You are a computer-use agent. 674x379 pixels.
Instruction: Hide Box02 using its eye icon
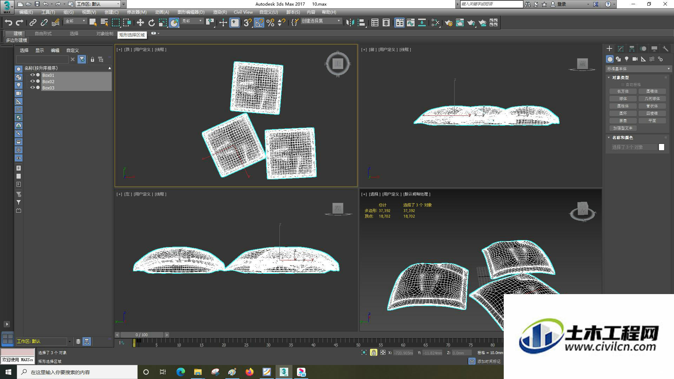[32, 81]
